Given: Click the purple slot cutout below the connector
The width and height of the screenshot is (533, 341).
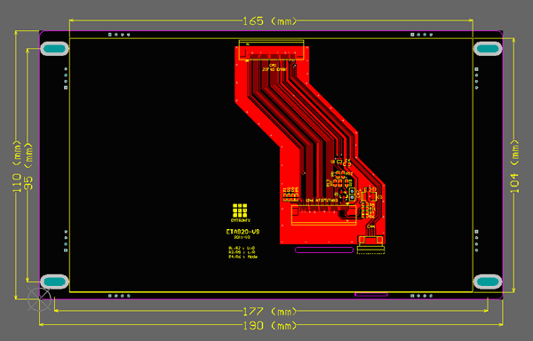Looking at the screenshot, I should (324, 250).
